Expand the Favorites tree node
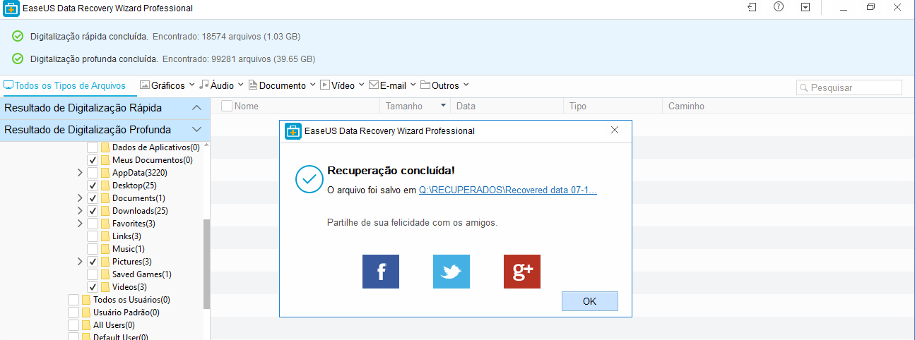The width and height of the screenshot is (915, 340). [80, 224]
